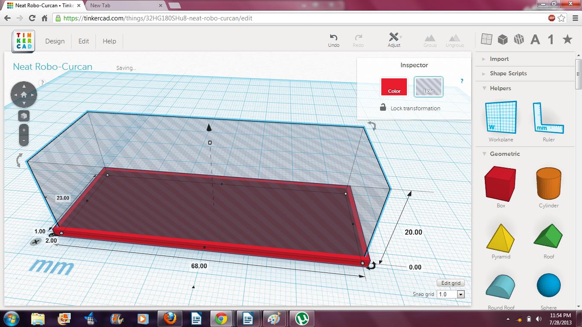The height and width of the screenshot is (327, 582).
Task: Zoom in with the plus button
Action: tap(24, 130)
